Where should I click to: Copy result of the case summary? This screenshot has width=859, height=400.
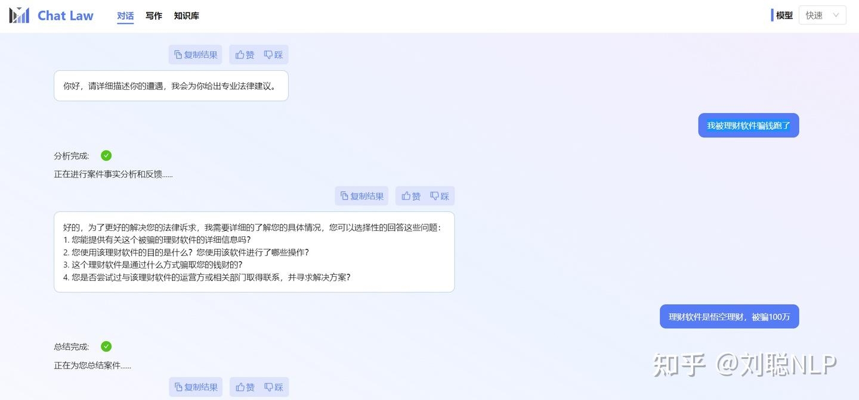click(196, 387)
